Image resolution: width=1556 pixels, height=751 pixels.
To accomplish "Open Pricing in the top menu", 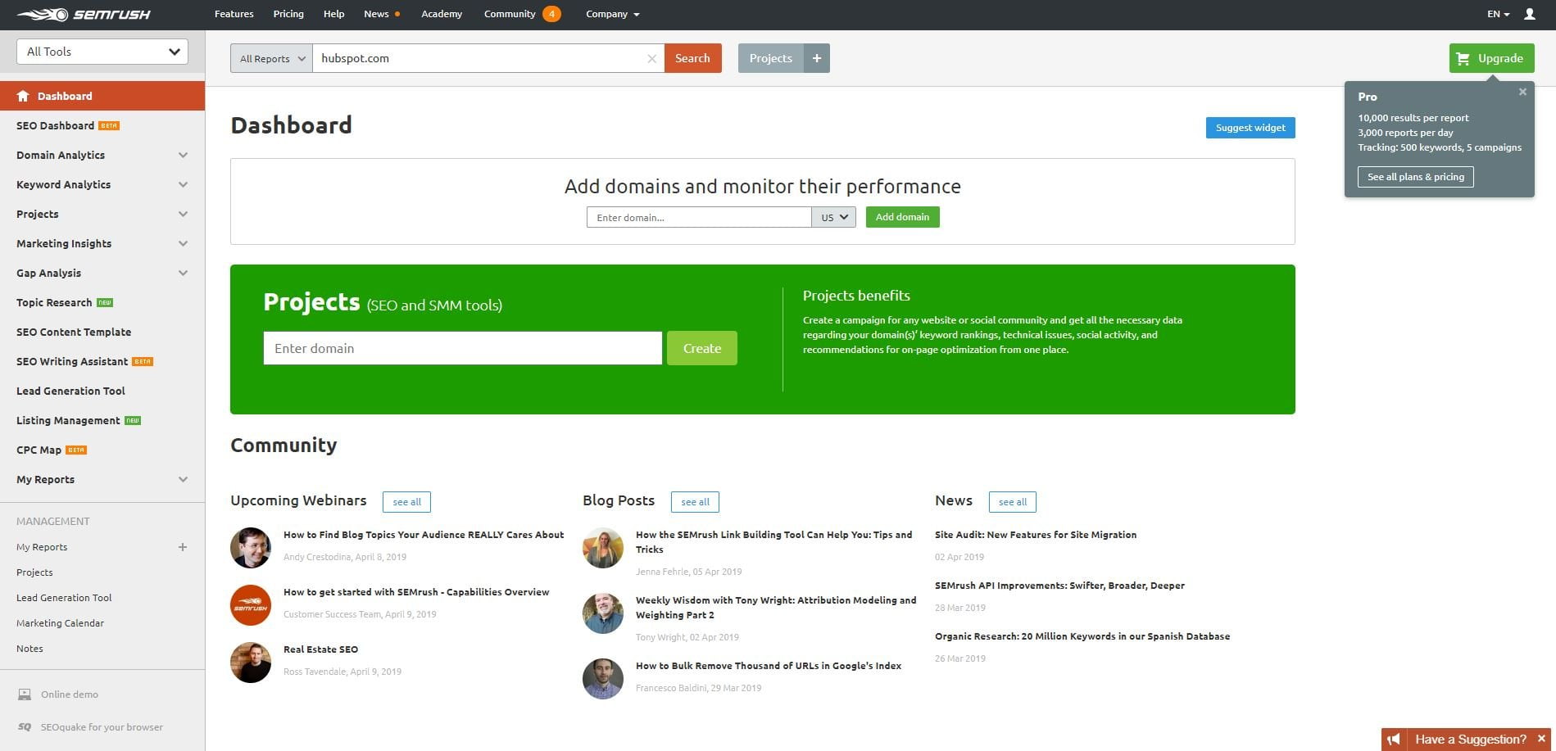I will click(288, 14).
